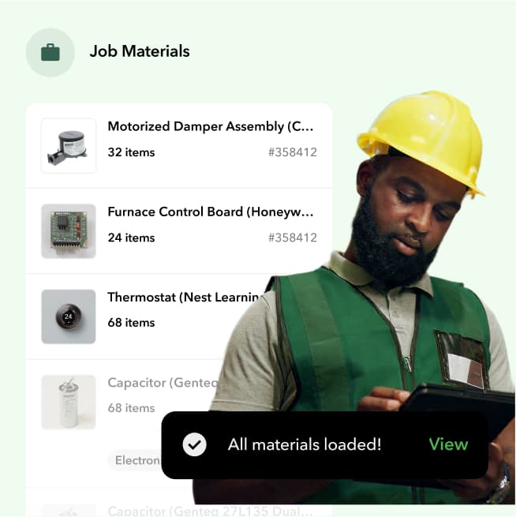The width and height of the screenshot is (516, 517).
Task: Click the View link in the notification
Action: point(448,444)
